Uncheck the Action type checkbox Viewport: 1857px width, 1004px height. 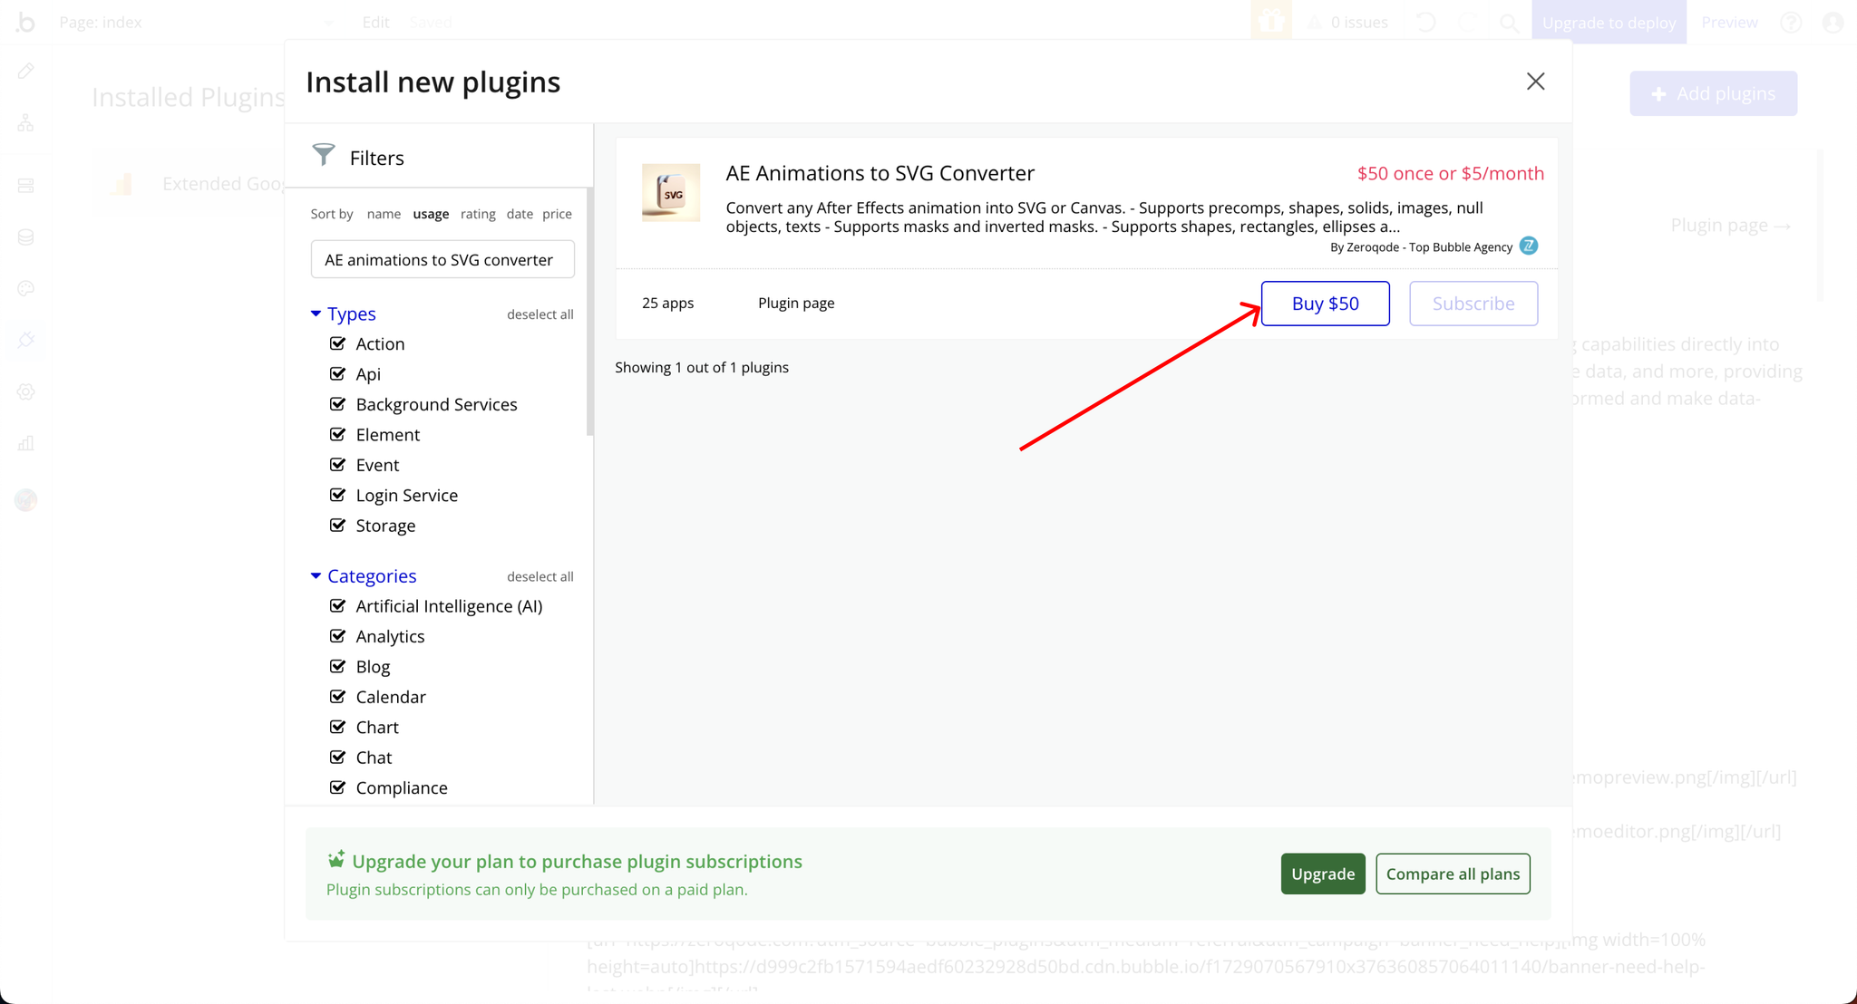[x=337, y=343]
